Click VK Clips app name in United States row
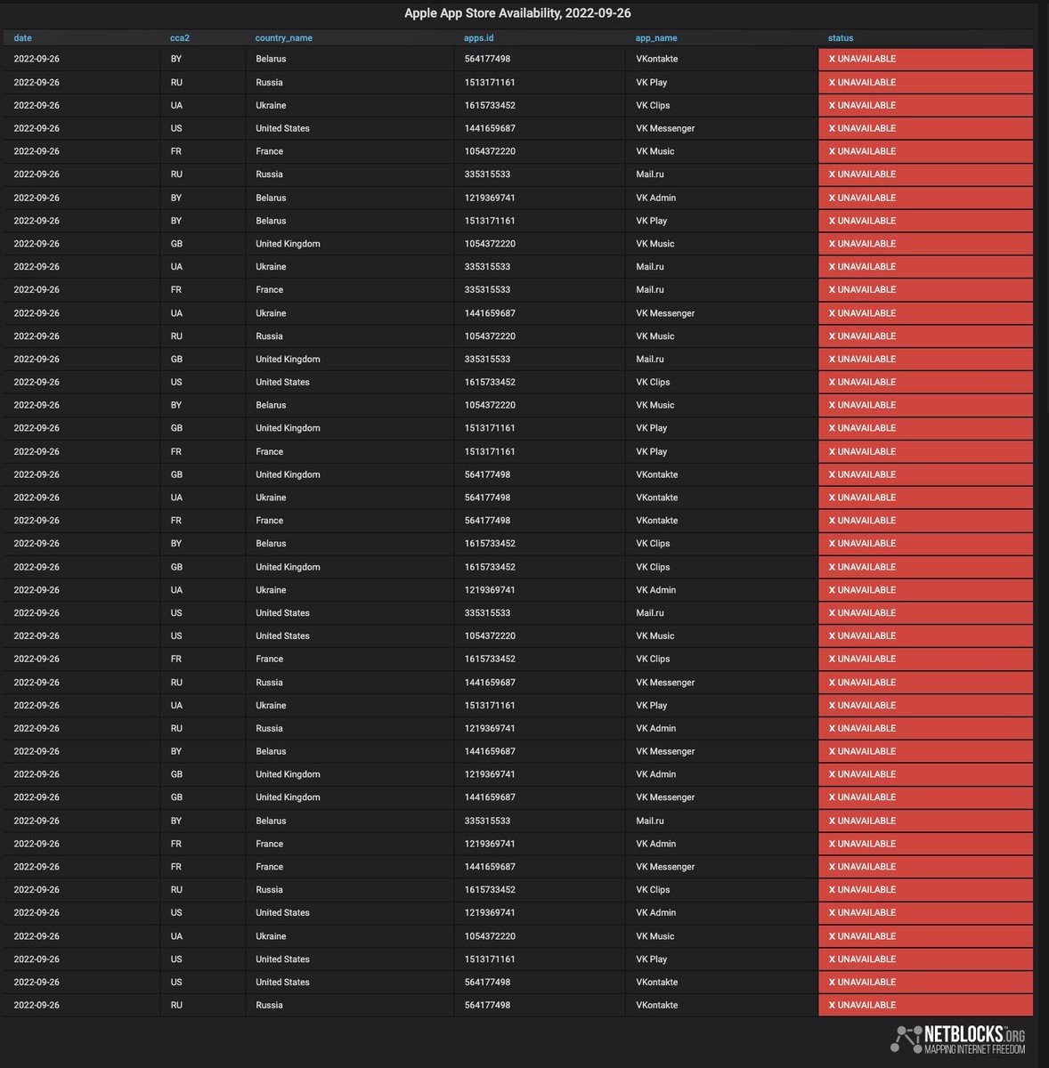1049x1068 pixels. pos(653,382)
